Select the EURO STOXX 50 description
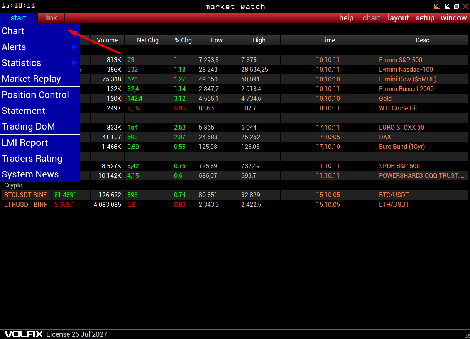This screenshot has width=470, height=339. tap(401, 127)
